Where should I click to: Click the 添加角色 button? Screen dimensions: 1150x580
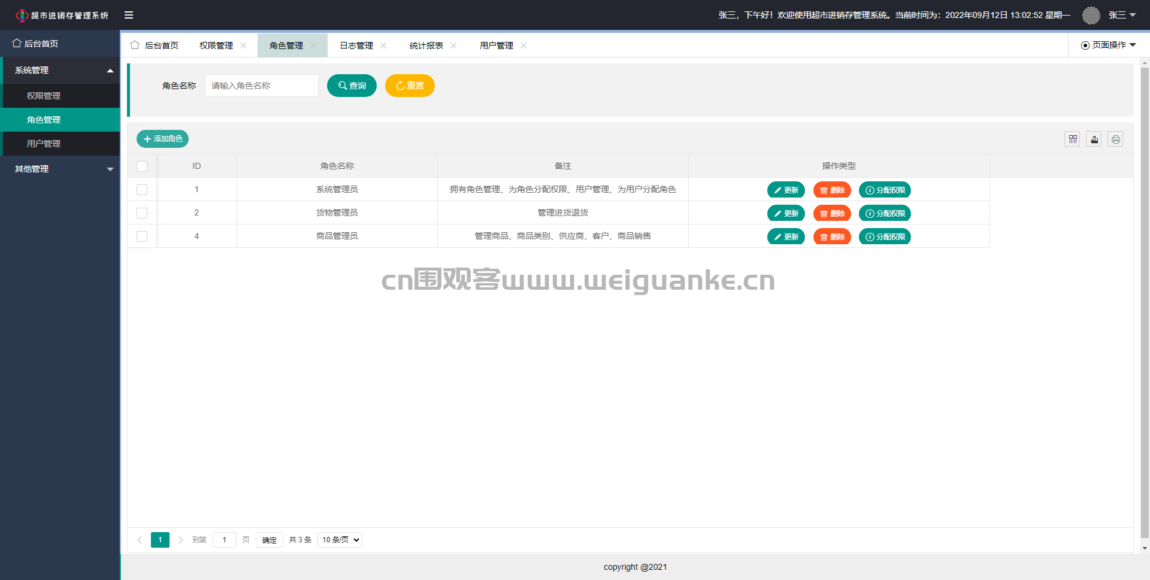163,139
